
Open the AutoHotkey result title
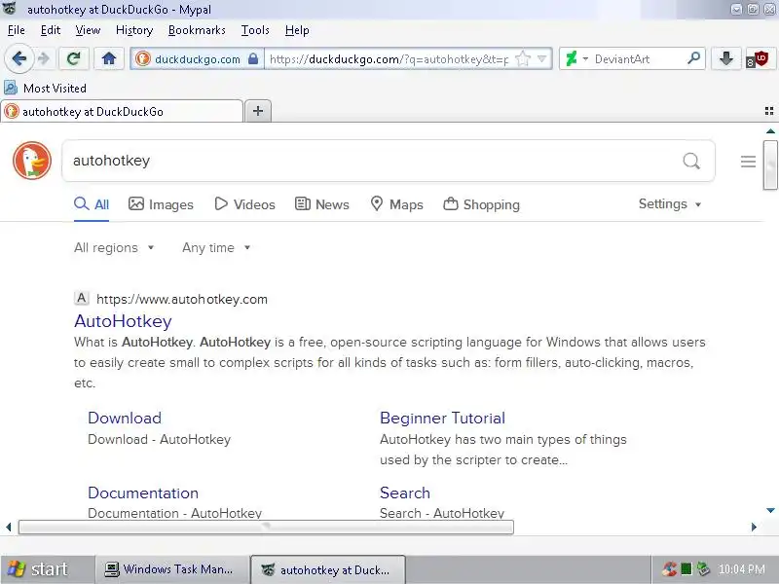(123, 321)
